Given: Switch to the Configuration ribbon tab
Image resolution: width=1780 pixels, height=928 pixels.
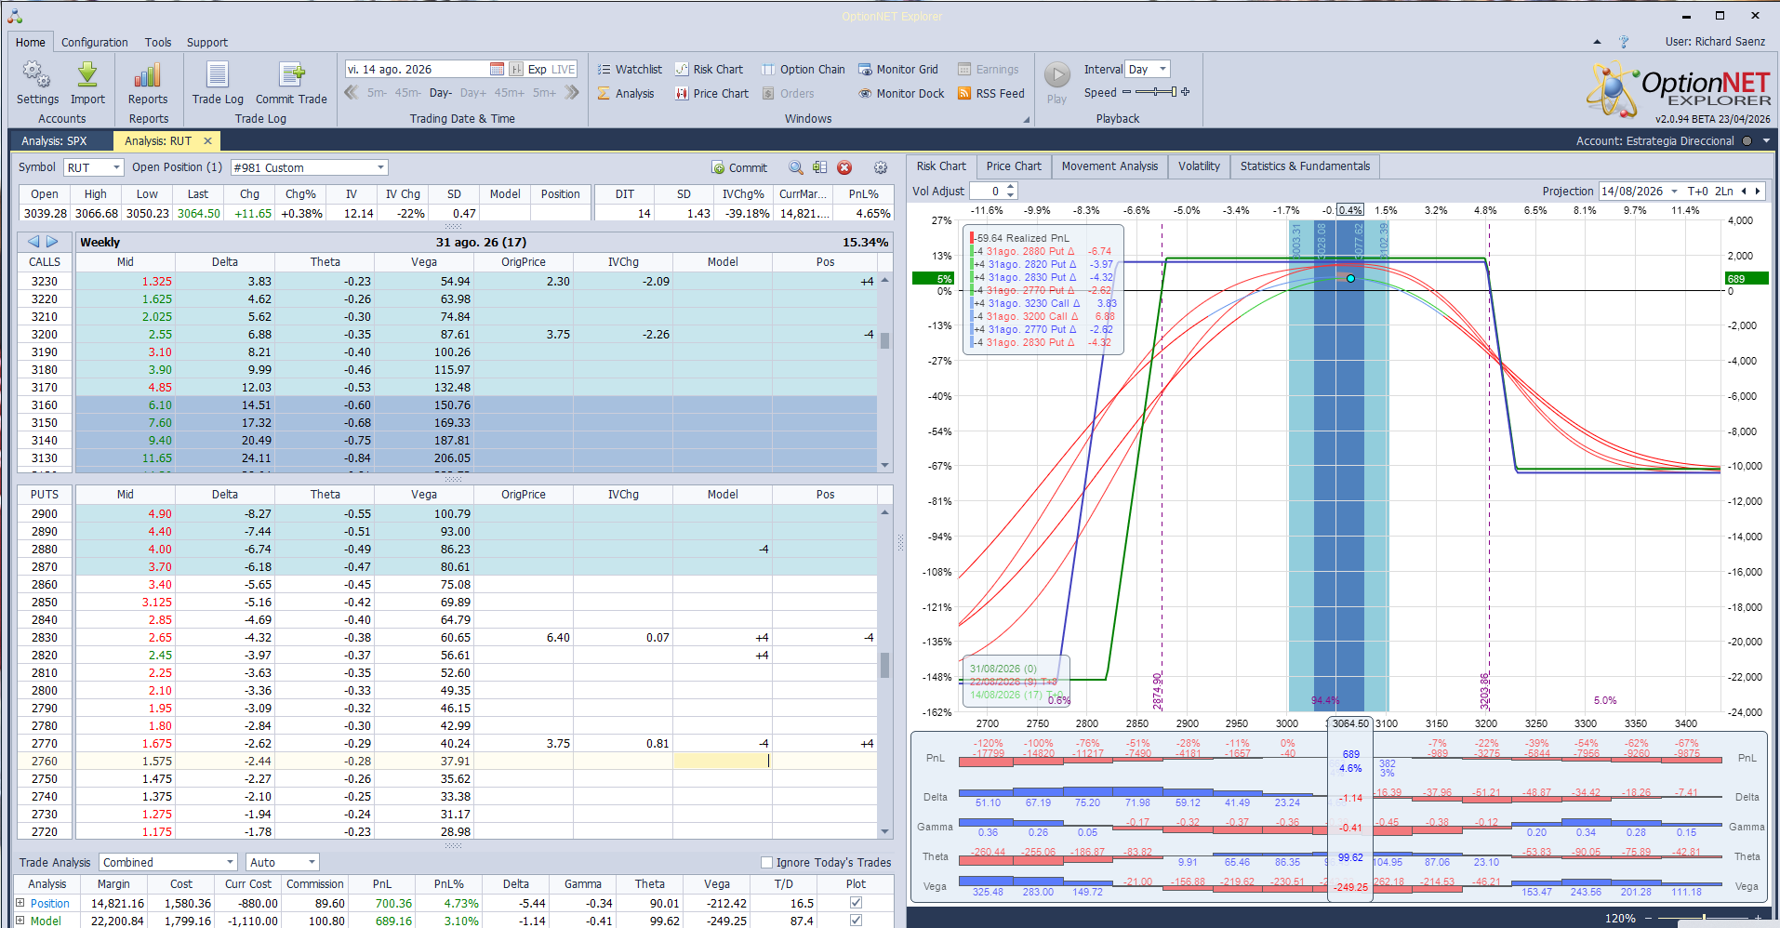Looking at the screenshot, I should click(x=95, y=42).
